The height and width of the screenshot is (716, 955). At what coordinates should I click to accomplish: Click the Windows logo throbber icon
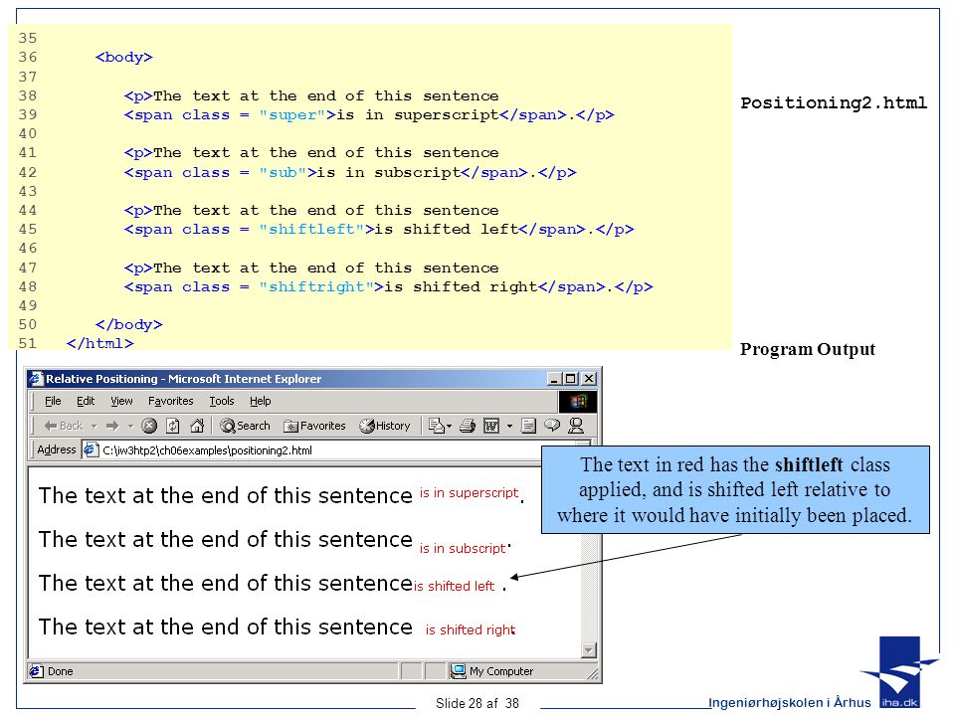coord(577,401)
